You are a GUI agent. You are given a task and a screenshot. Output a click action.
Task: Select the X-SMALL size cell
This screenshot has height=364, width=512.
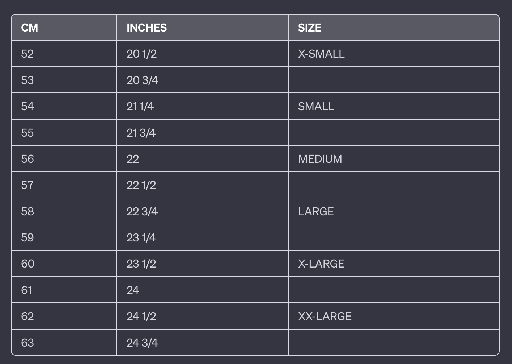321,54
